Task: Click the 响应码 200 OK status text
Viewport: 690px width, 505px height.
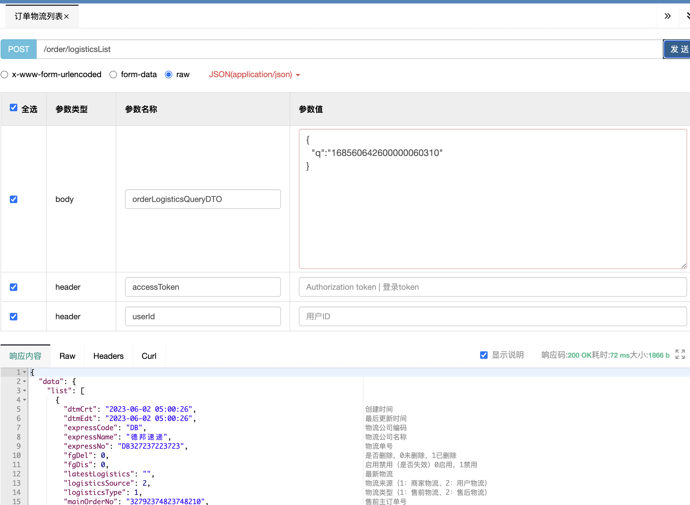Action: pyautogui.click(x=567, y=355)
